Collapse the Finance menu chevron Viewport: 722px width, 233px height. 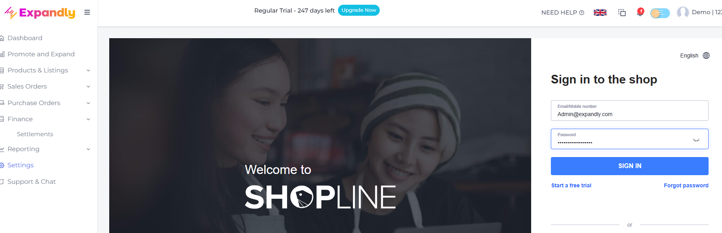click(x=88, y=119)
